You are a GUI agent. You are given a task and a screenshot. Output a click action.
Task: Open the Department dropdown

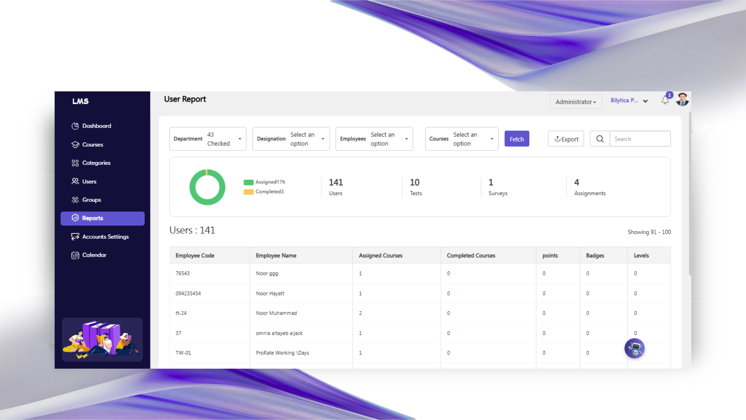click(208, 139)
